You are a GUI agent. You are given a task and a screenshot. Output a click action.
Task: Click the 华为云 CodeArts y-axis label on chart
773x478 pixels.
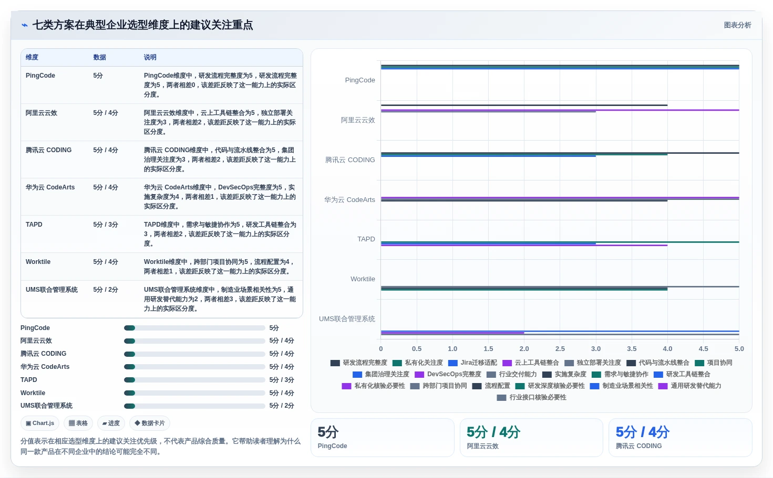pos(349,200)
